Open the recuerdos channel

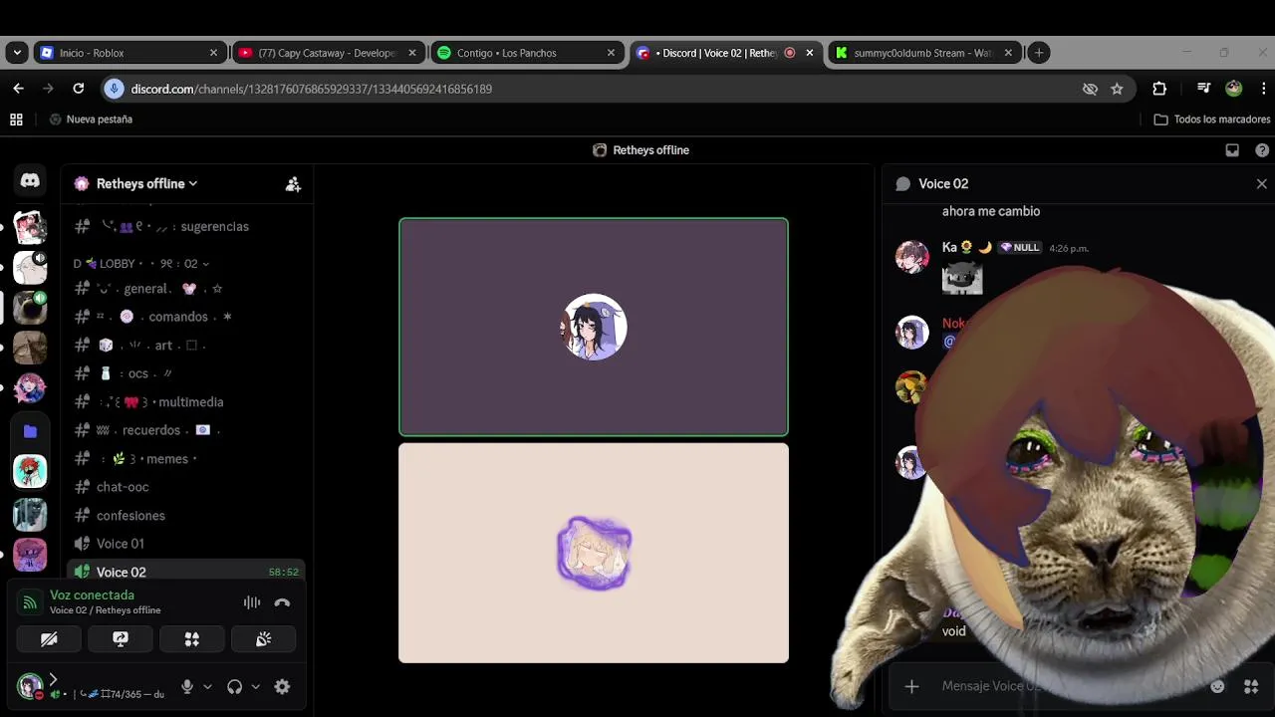point(186,430)
